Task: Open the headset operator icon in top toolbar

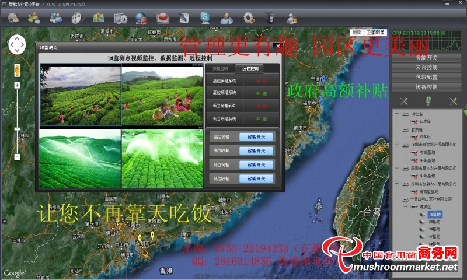Action: point(13,18)
